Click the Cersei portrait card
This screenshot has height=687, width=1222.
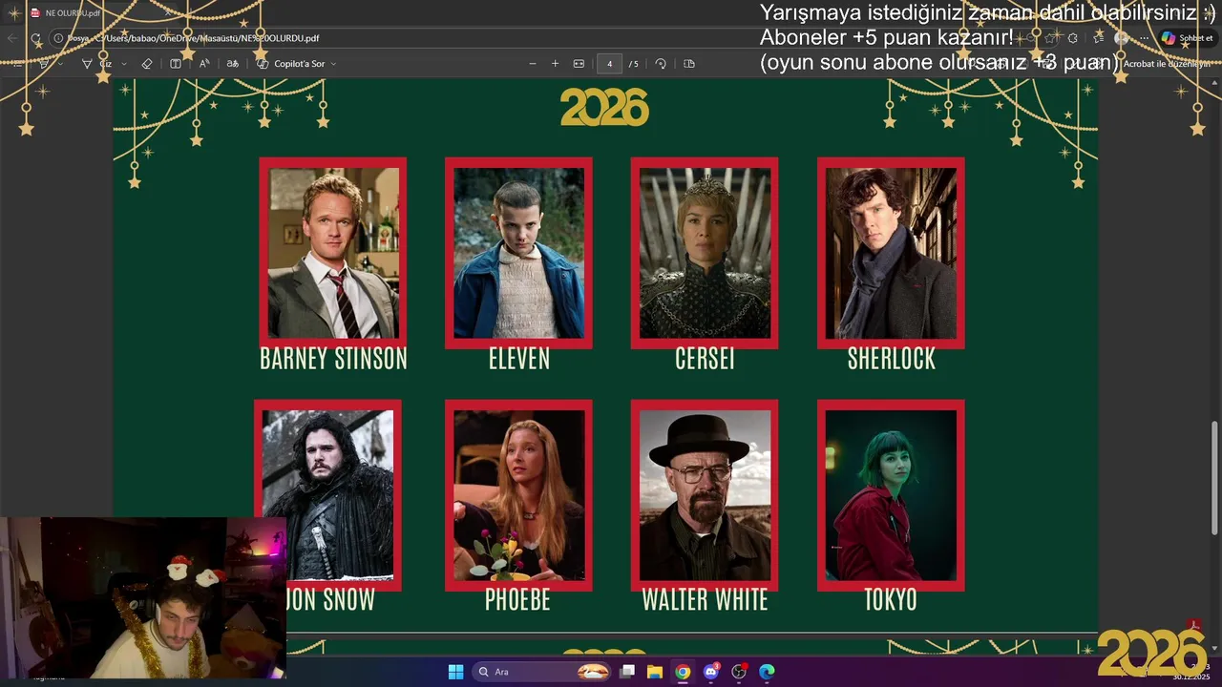point(705,253)
